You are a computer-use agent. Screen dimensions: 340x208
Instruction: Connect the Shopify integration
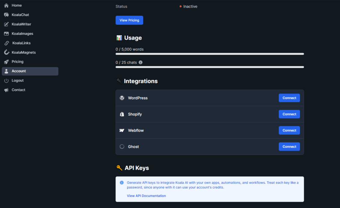pos(289,114)
